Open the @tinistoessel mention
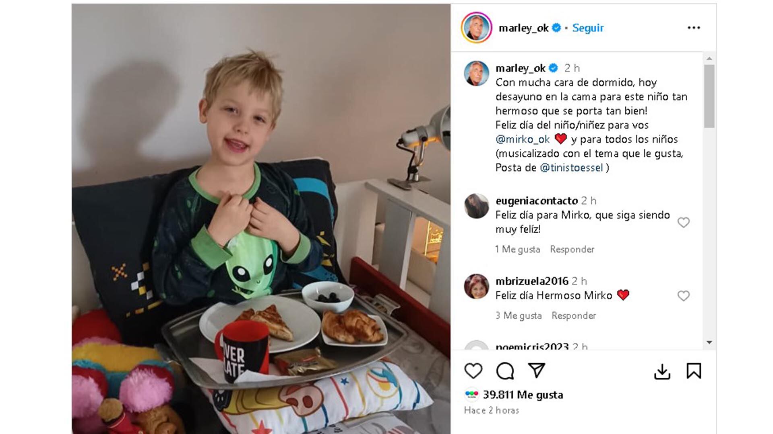This screenshot has height=434, width=773. 571,168
